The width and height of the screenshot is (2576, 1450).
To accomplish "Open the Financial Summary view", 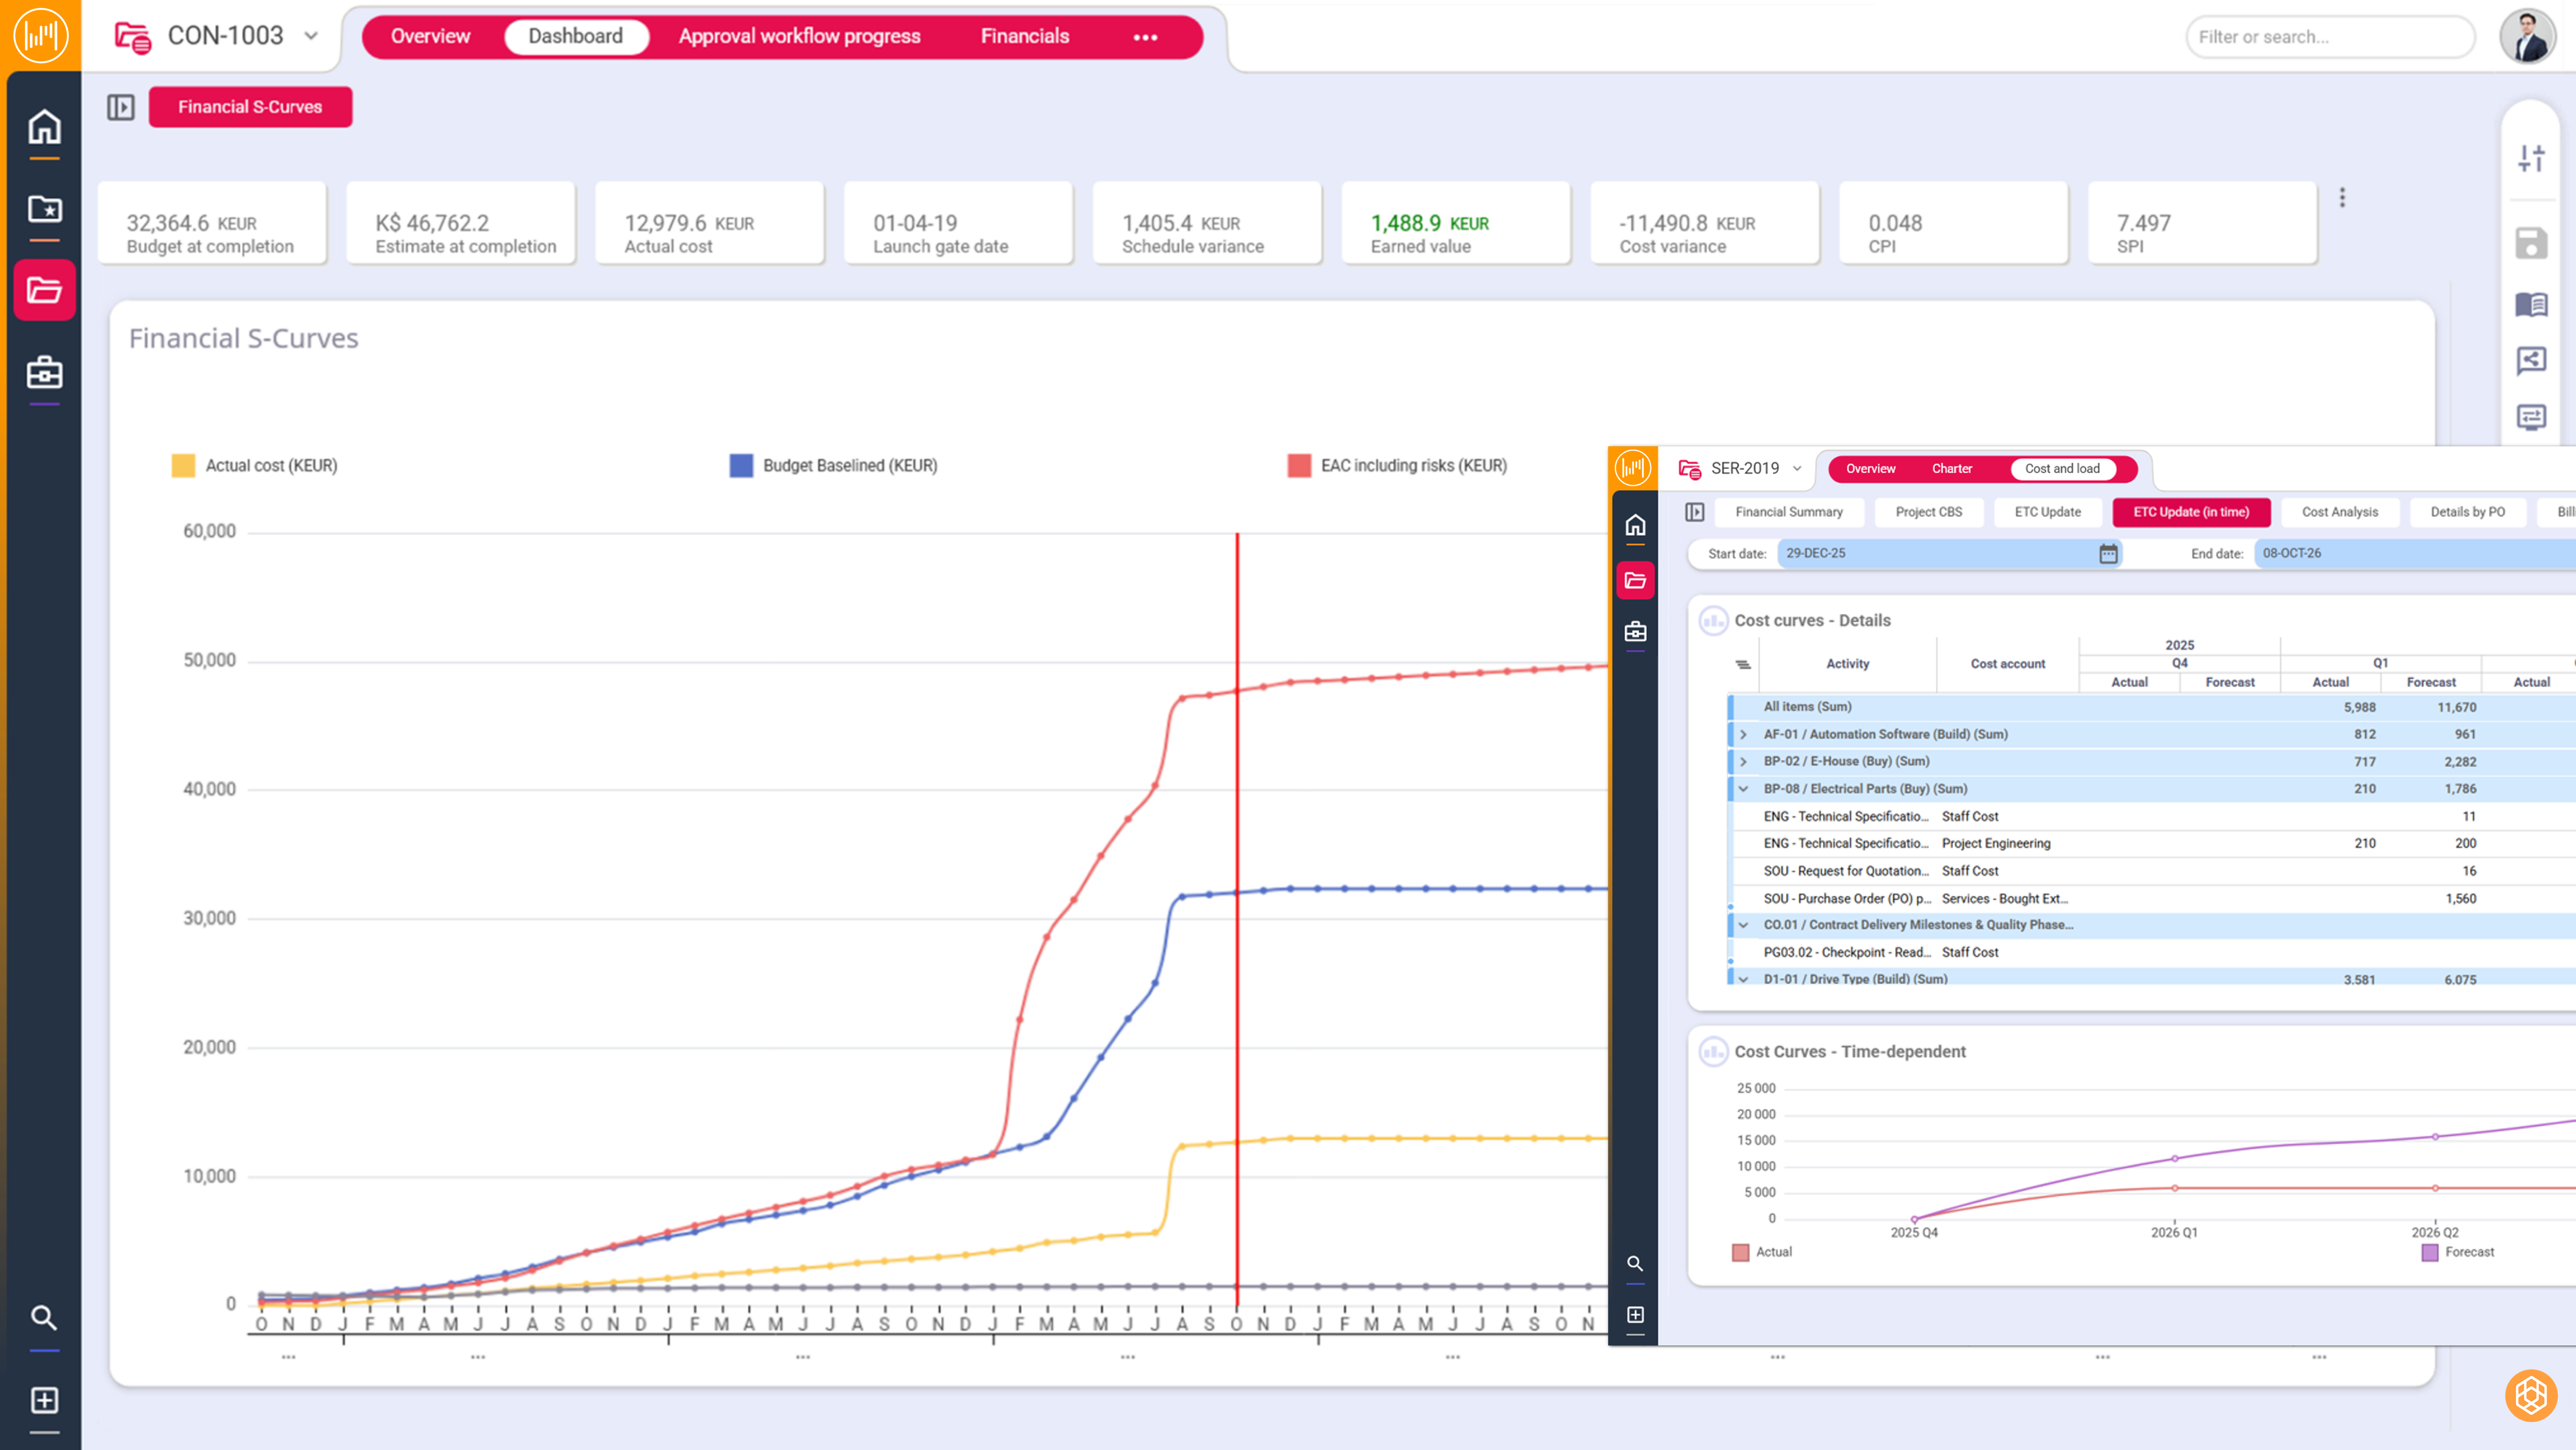I will (x=1788, y=512).
